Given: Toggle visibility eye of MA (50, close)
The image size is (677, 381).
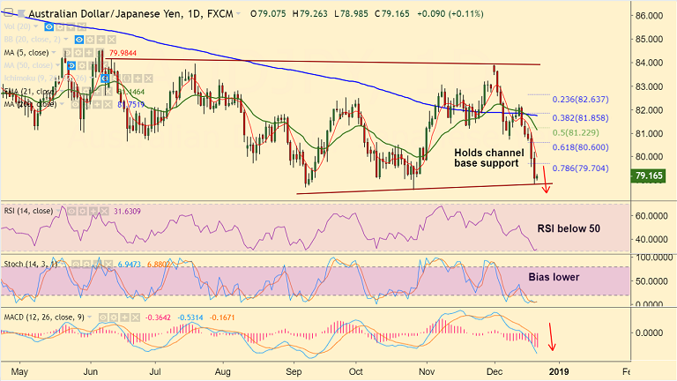Looking at the screenshot, I should tap(71, 65).
